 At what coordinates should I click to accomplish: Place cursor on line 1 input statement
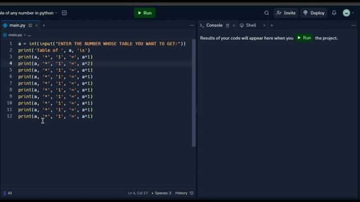[102, 44]
